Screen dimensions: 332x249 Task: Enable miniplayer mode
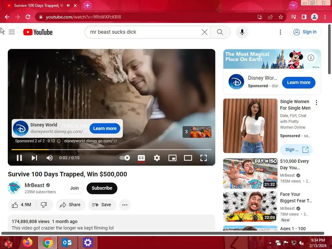click(x=172, y=158)
